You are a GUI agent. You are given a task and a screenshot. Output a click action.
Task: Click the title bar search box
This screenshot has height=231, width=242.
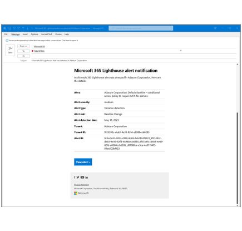click(141, 28)
